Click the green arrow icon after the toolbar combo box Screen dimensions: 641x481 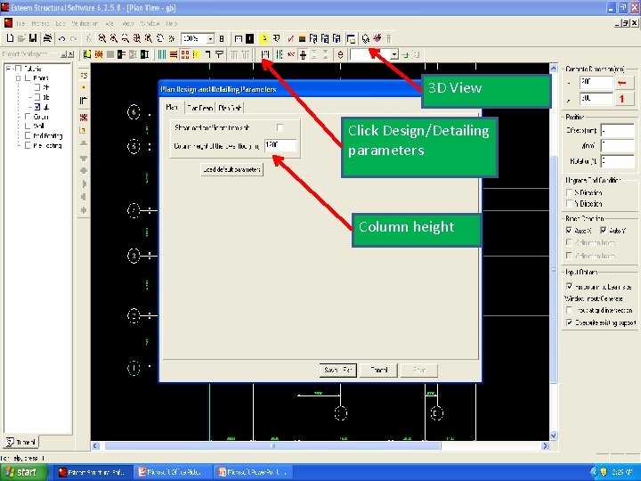(x=406, y=55)
